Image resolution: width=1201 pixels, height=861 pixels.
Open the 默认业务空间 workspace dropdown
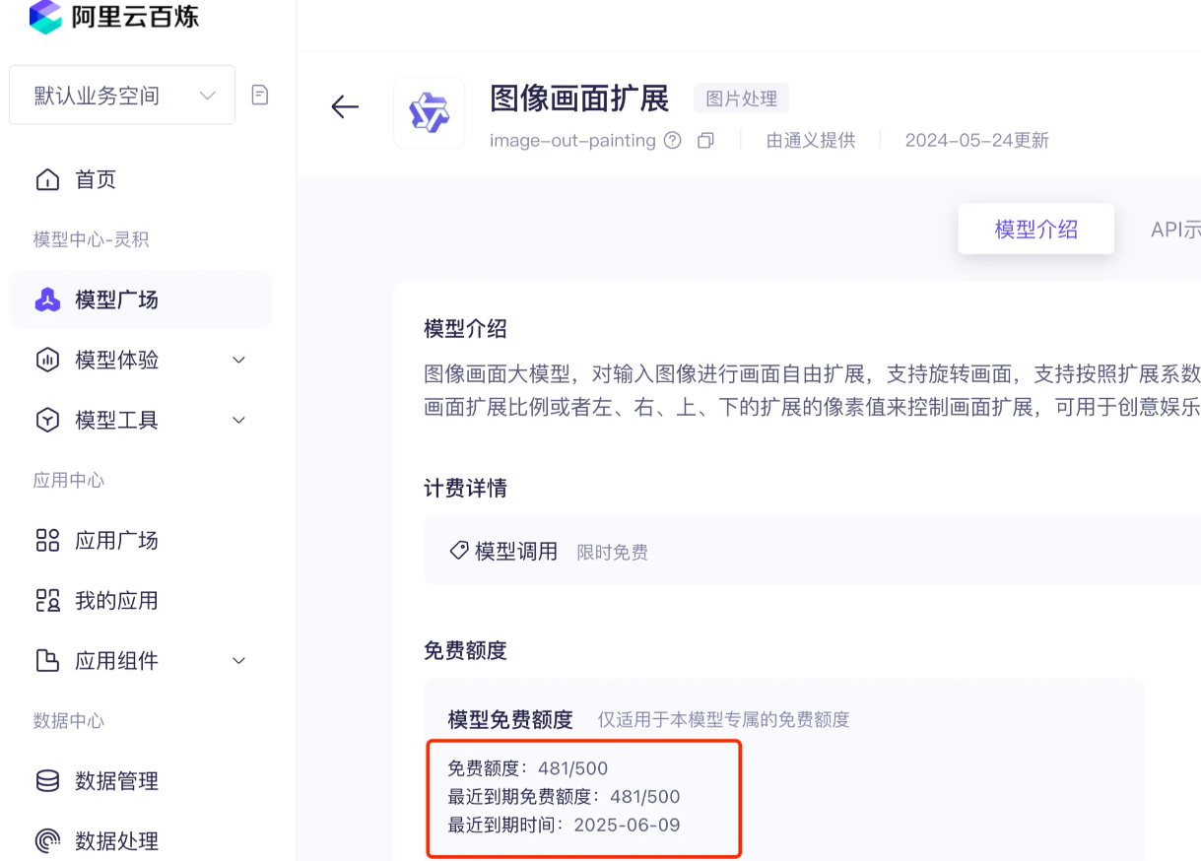tap(122, 96)
